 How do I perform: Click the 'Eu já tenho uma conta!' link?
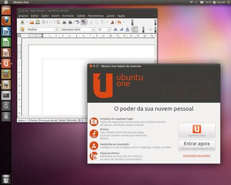tap(196, 156)
